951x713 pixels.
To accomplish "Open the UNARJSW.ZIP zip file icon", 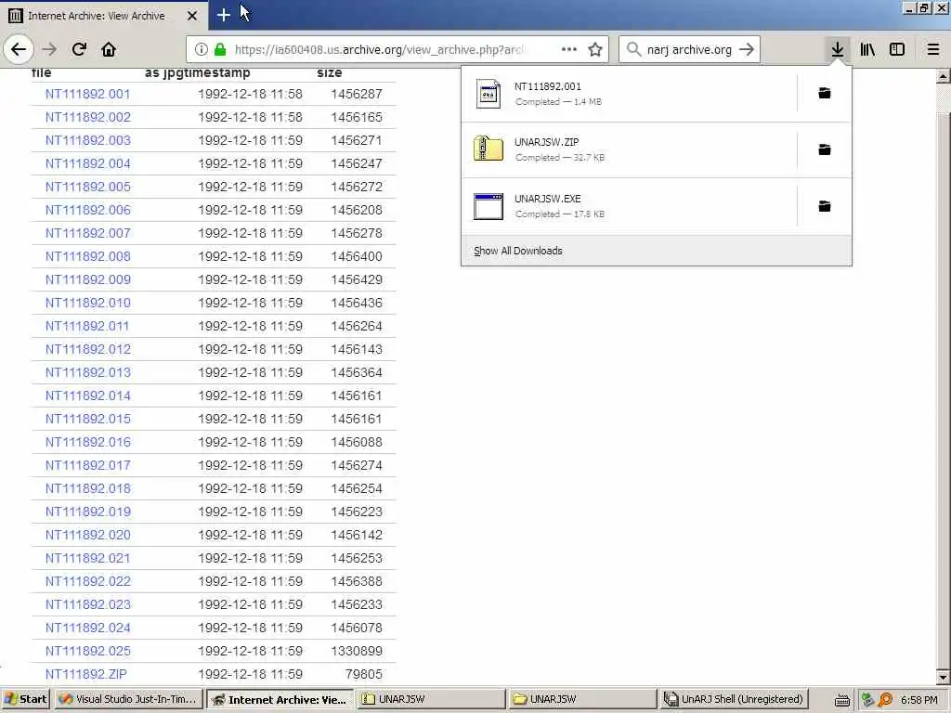I will pyautogui.click(x=489, y=149).
